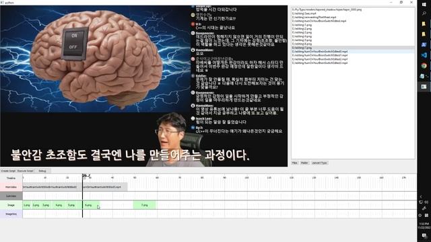Open the volume control in the tray
The image size is (431, 242).
click(x=426, y=202)
